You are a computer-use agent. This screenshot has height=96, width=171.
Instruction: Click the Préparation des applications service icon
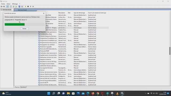tap(39, 32)
